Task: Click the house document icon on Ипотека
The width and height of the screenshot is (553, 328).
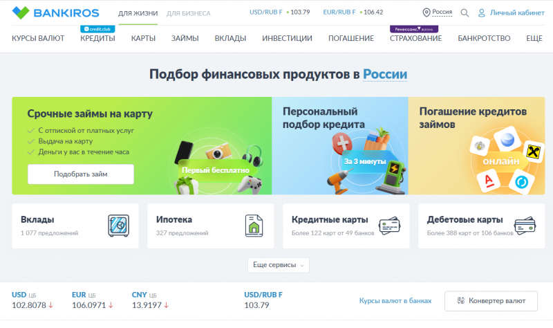Action: pos(254,225)
